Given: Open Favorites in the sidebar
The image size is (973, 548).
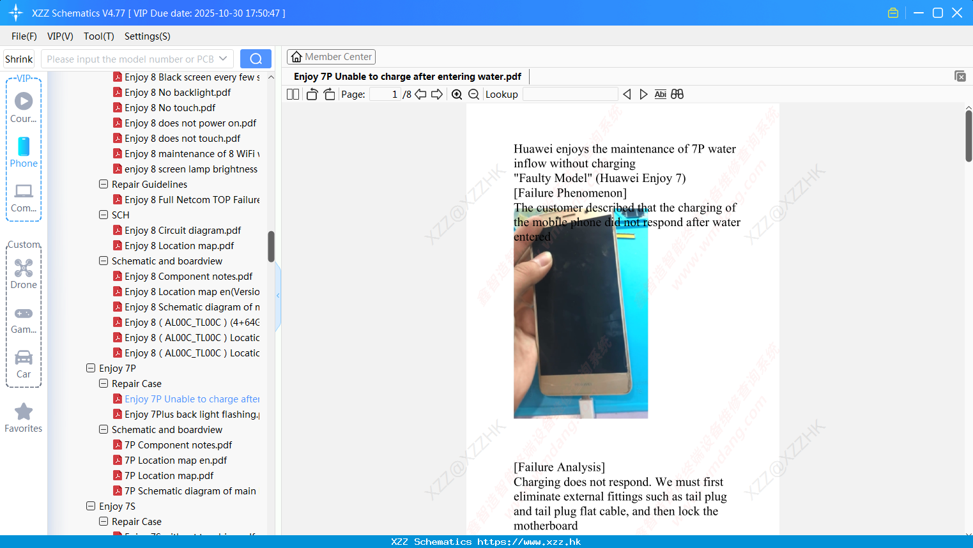Looking at the screenshot, I should tap(24, 416).
